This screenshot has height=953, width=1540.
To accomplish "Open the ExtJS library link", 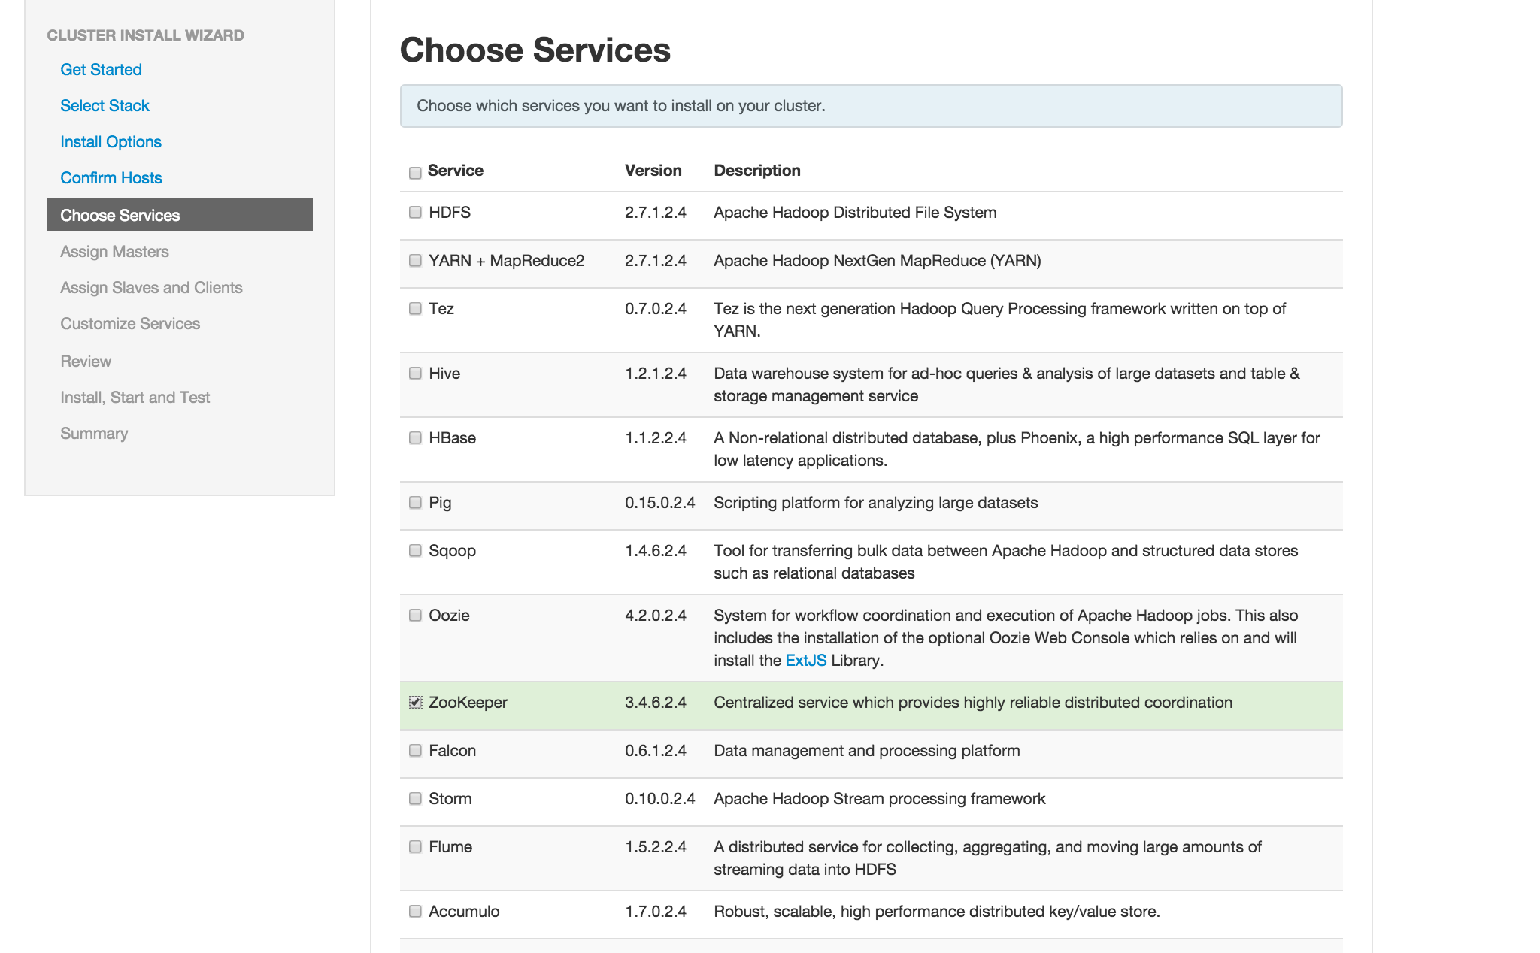I will click(805, 661).
